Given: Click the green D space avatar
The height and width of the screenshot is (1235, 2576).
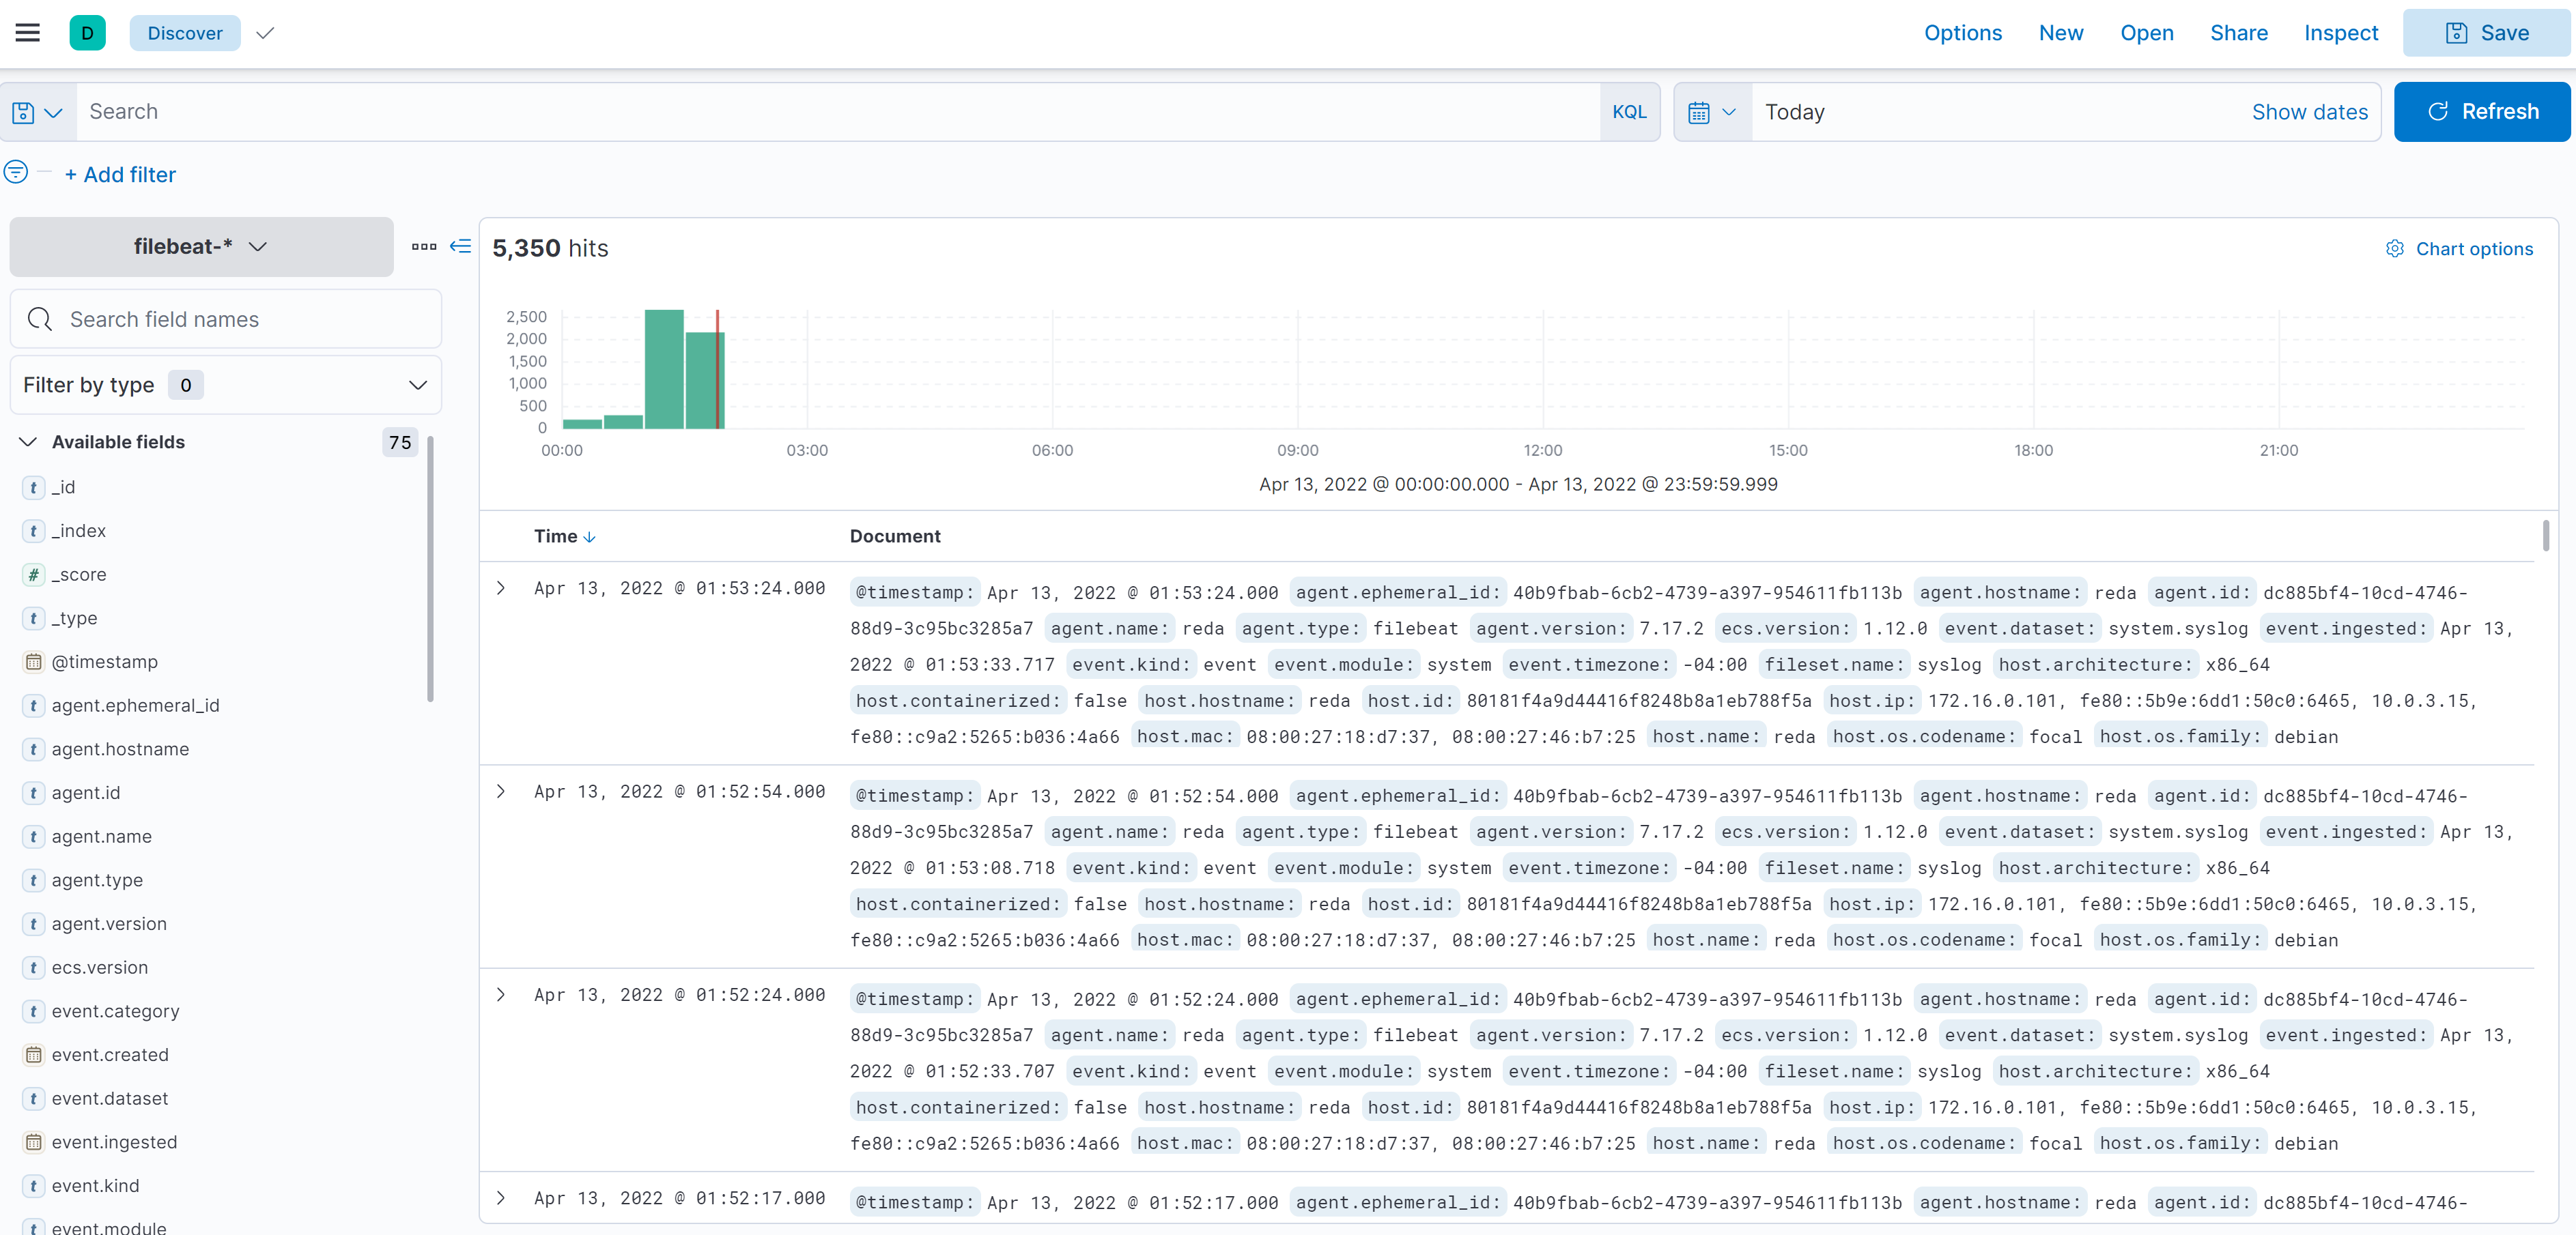Looking at the screenshot, I should coord(87,33).
